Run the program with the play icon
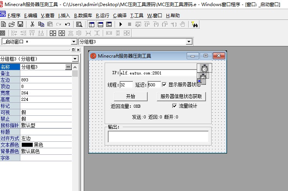The image size is (288, 191). [x=121, y=24]
